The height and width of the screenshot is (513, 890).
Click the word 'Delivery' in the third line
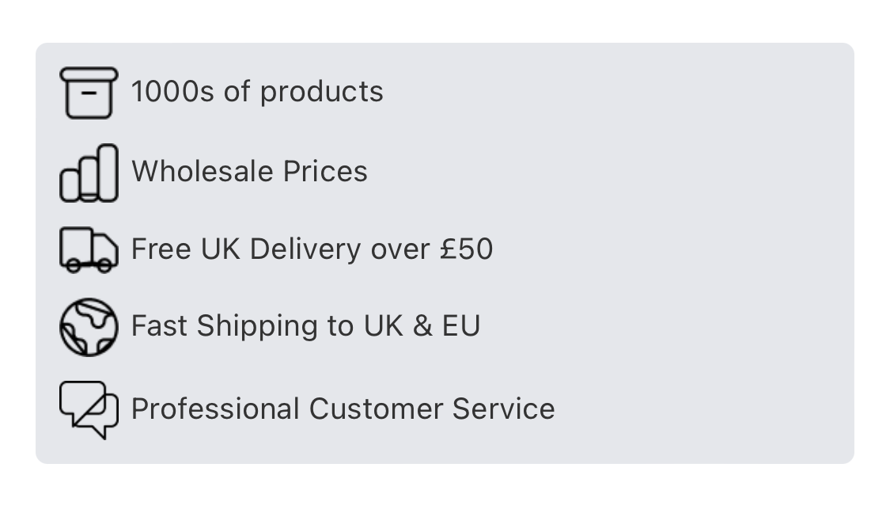pos(305,249)
